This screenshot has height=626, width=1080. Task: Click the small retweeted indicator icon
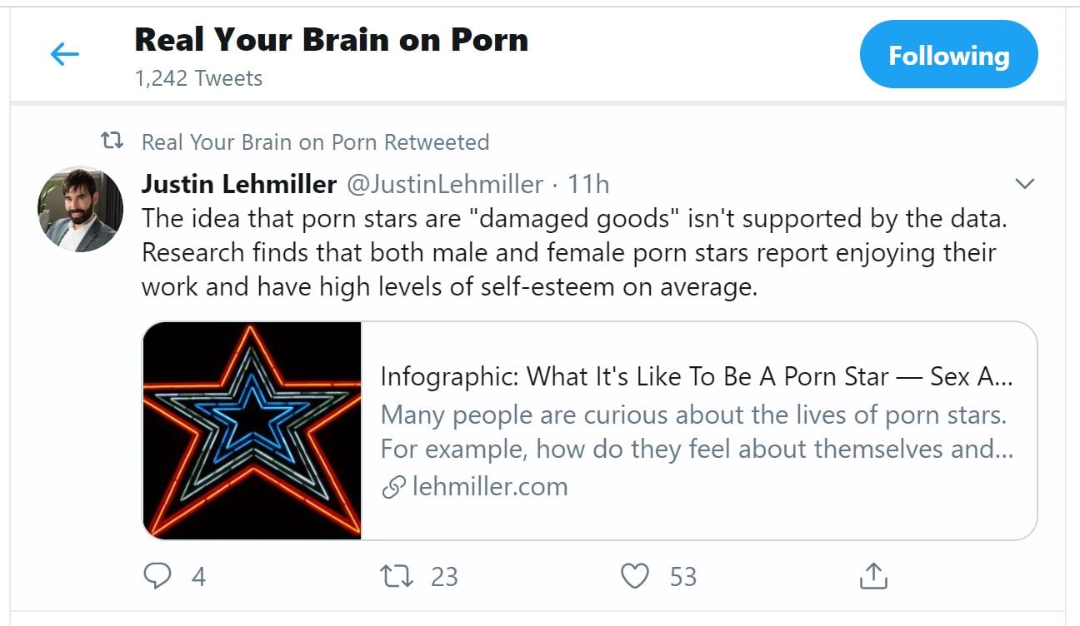pyautogui.click(x=112, y=142)
